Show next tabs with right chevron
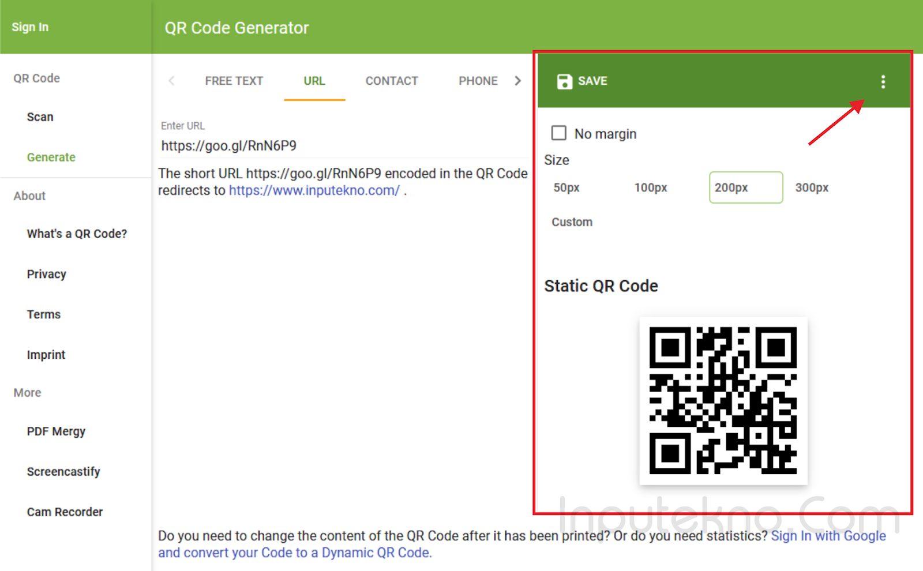 [x=517, y=81]
